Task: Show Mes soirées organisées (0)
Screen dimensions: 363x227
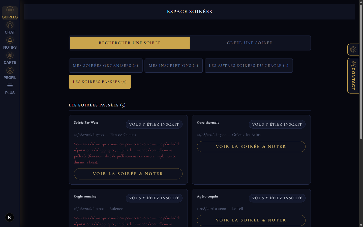Action: coord(106,66)
